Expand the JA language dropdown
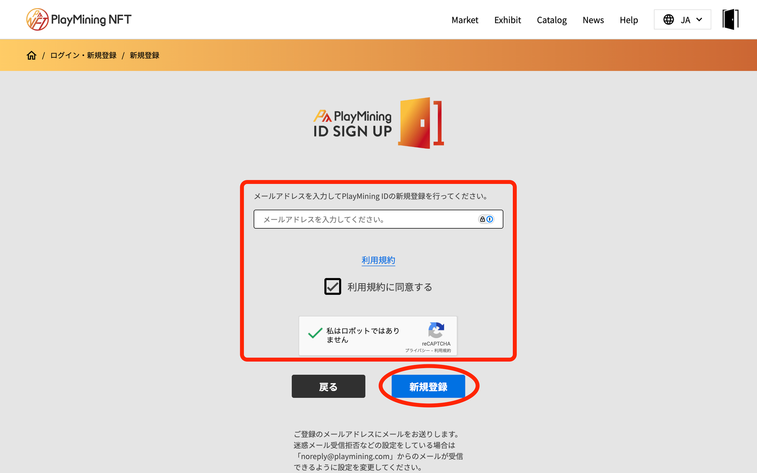757x473 pixels. pos(682,20)
